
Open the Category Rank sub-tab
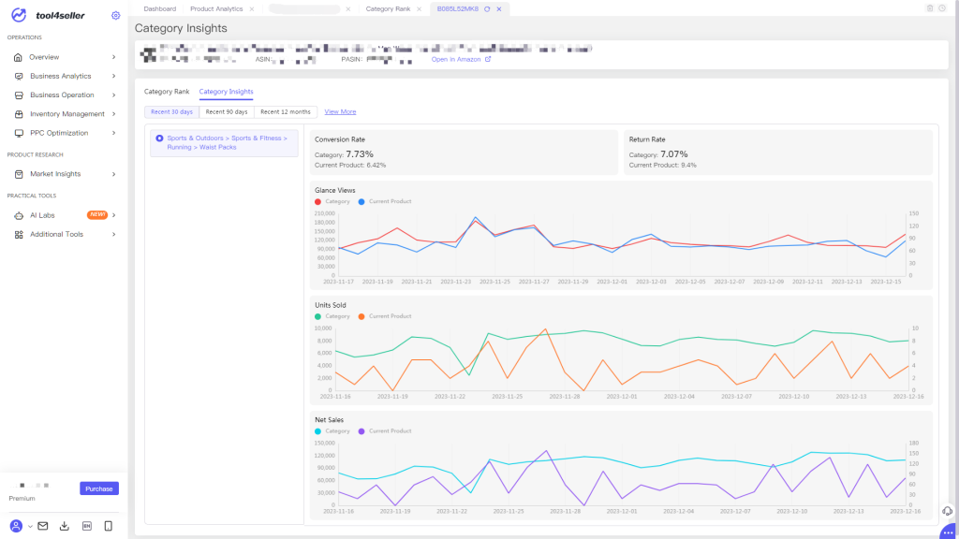pos(167,92)
